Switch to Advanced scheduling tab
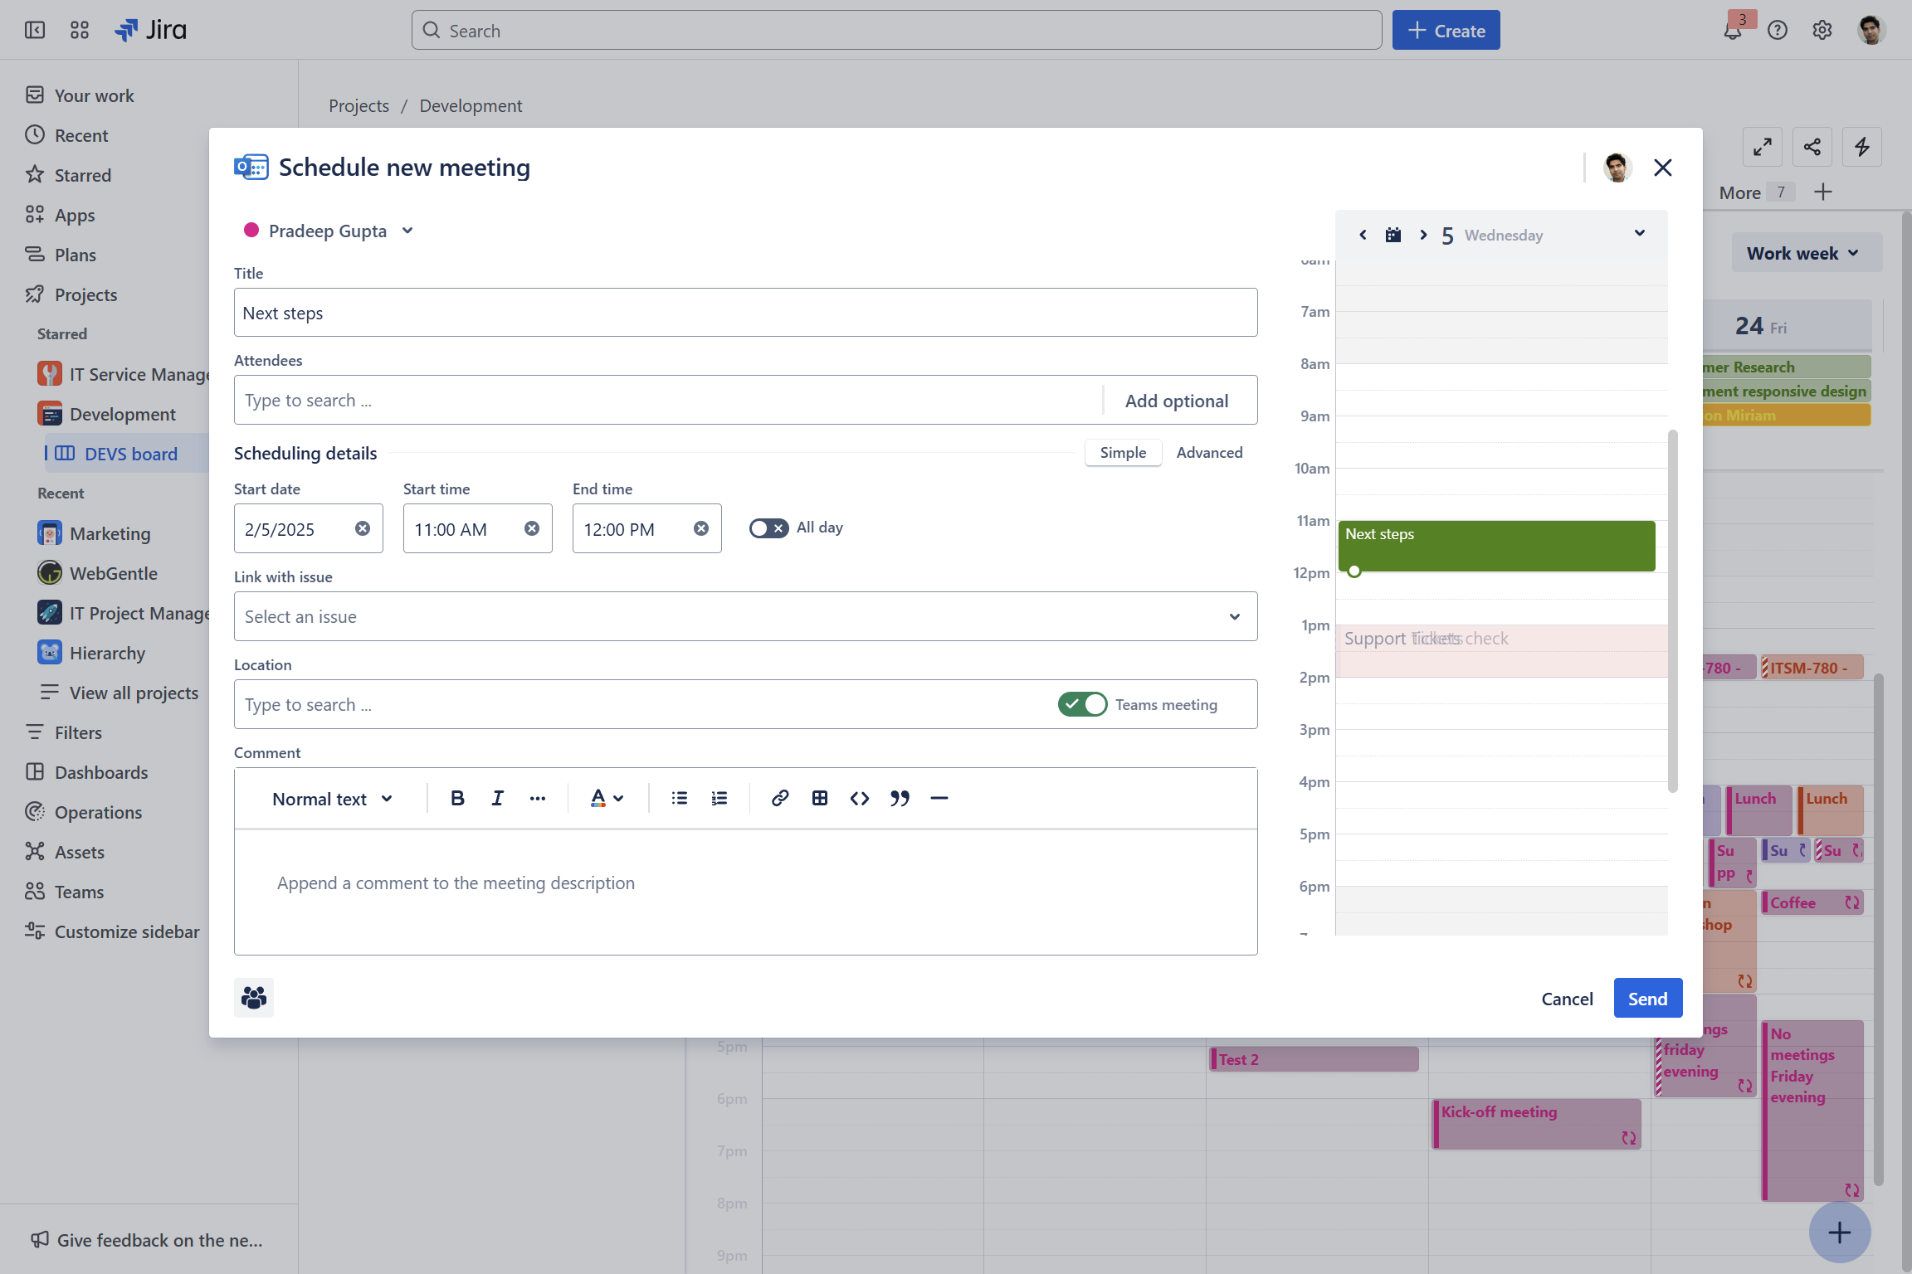 [1209, 453]
